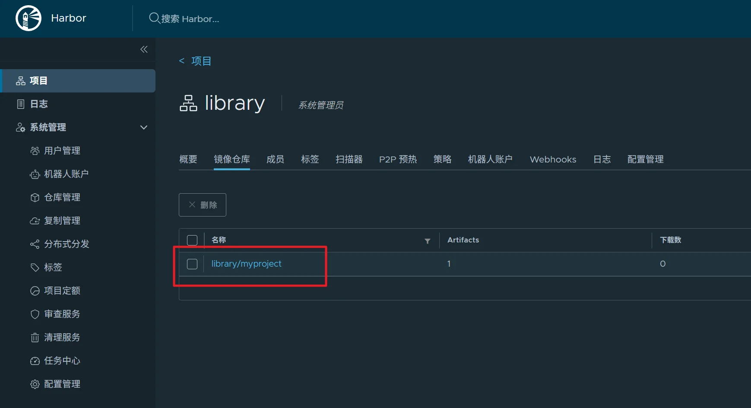
Task: Collapse the sidebar with double-chevron icon
Action: click(144, 49)
